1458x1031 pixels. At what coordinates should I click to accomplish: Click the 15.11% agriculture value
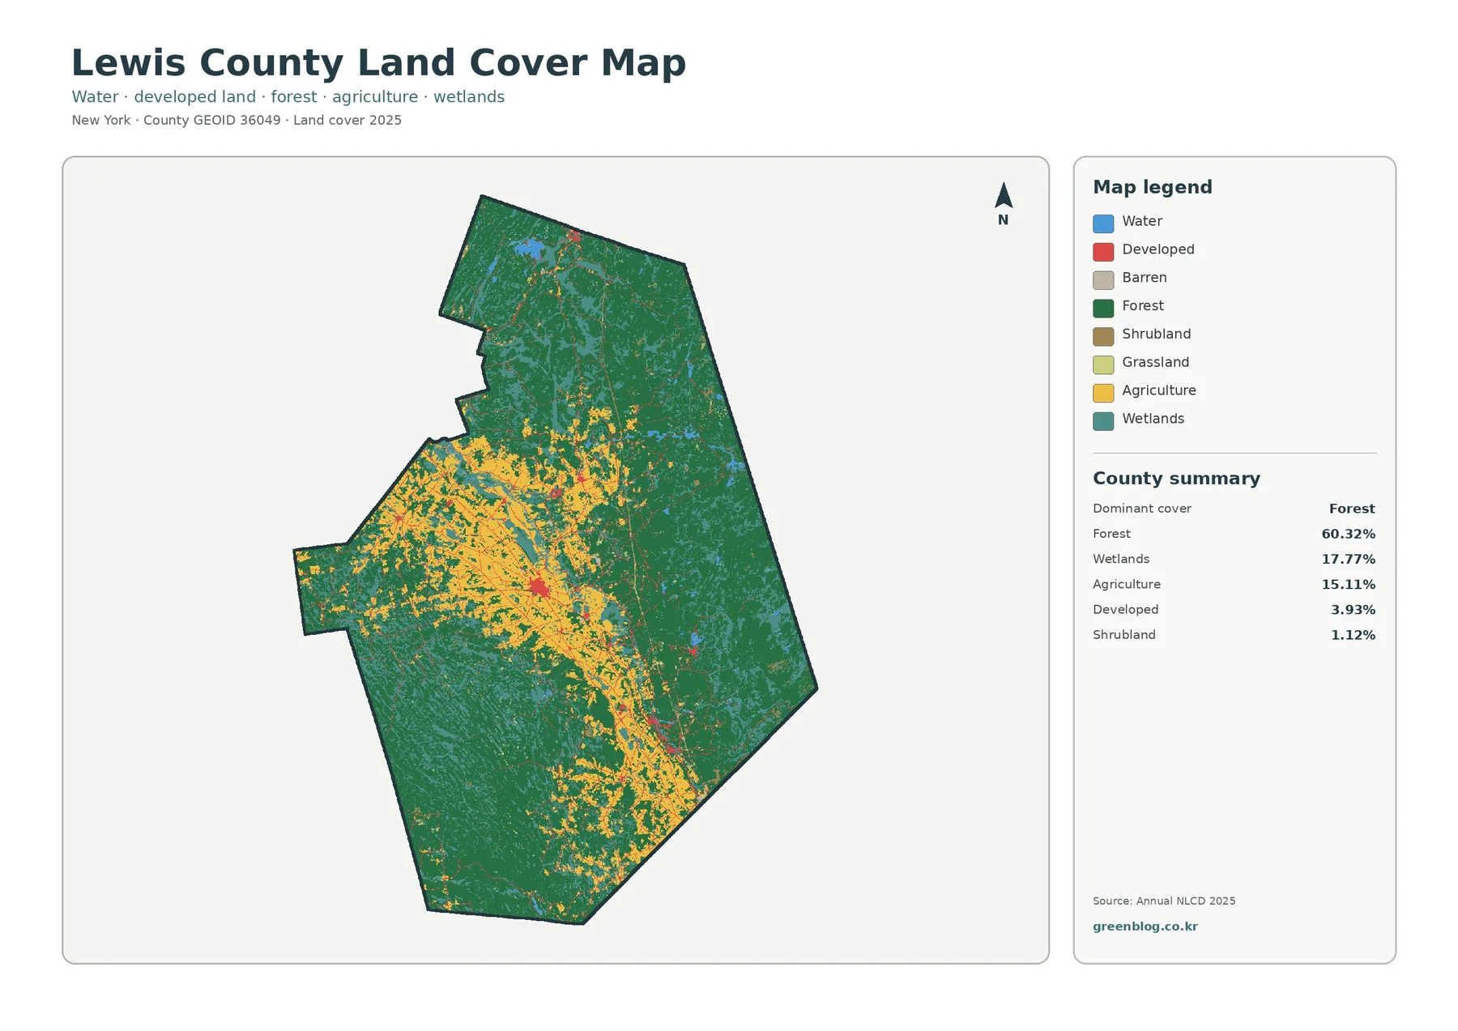pyautogui.click(x=1349, y=584)
